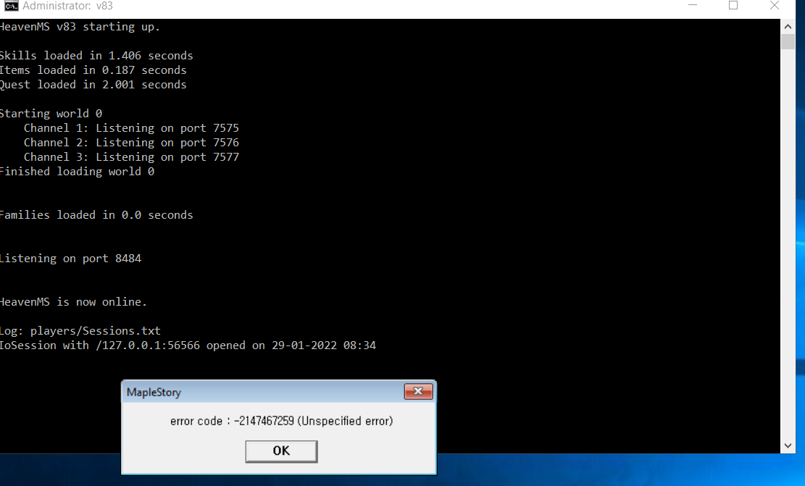
Task: Click the 'Skills loaded in 1.406 seconds' line
Action: pos(96,56)
